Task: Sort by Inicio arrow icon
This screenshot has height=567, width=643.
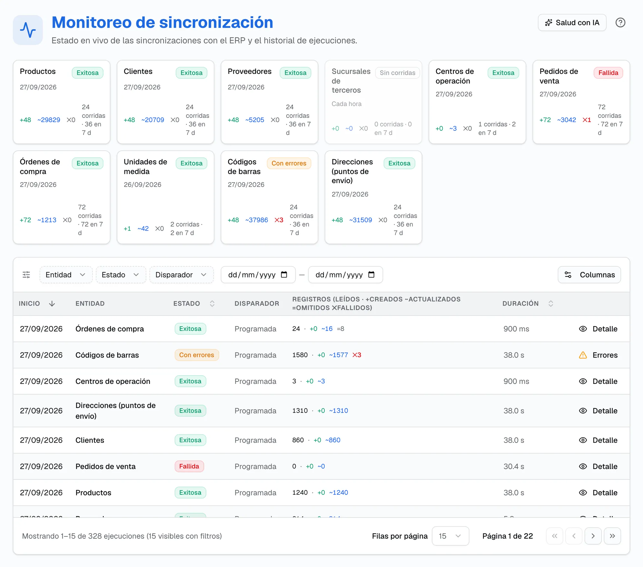Action: 52,304
